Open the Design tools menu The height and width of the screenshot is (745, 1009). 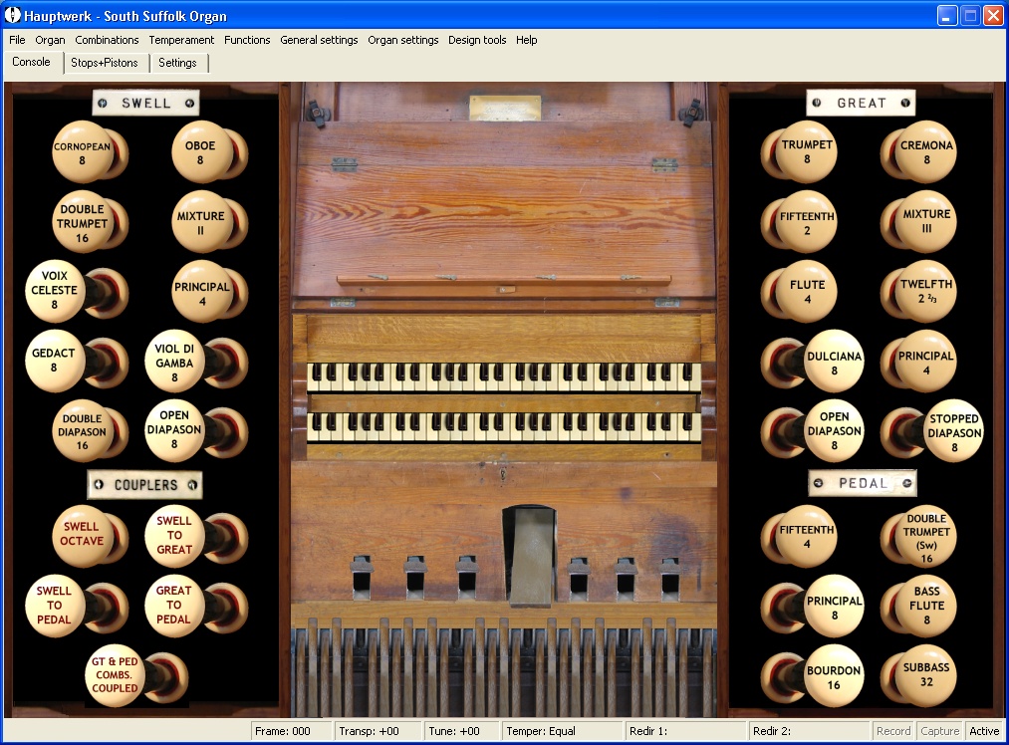pyautogui.click(x=477, y=40)
